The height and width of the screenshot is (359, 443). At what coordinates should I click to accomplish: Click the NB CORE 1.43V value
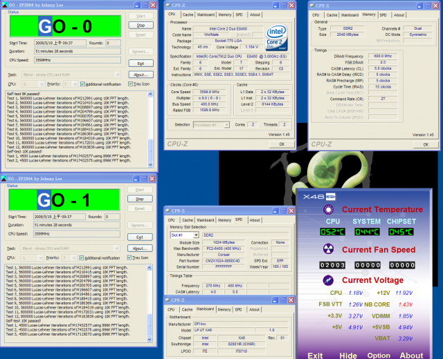pos(406,304)
